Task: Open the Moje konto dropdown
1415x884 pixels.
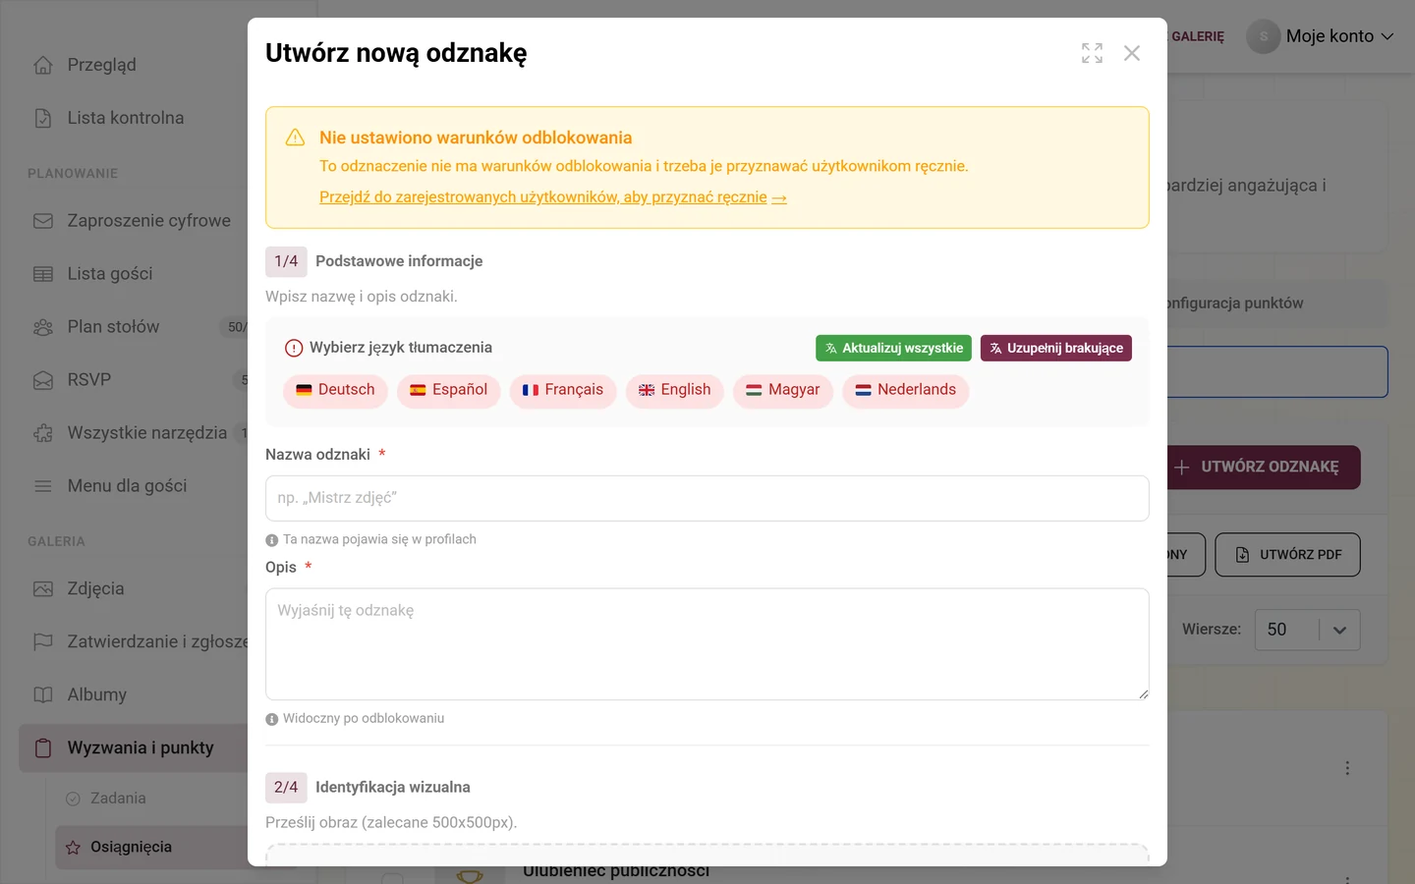Action: click(x=1321, y=36)
